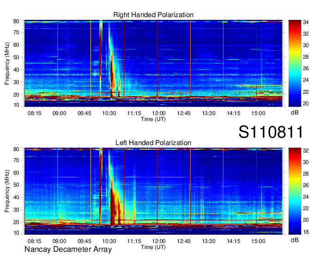
Task: Click the 30 dB value on Right Handed colorbar
Action: point(306,45)
